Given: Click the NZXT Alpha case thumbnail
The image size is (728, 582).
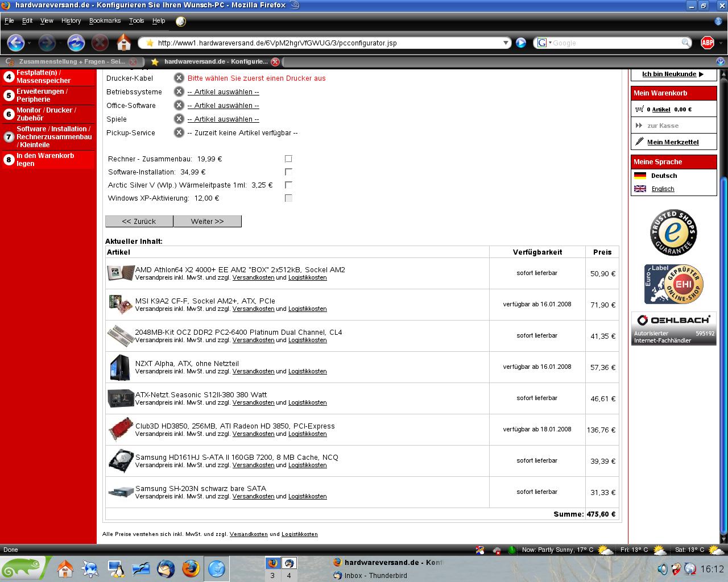Looking at the screenshot, I should (x=121, y=367).
